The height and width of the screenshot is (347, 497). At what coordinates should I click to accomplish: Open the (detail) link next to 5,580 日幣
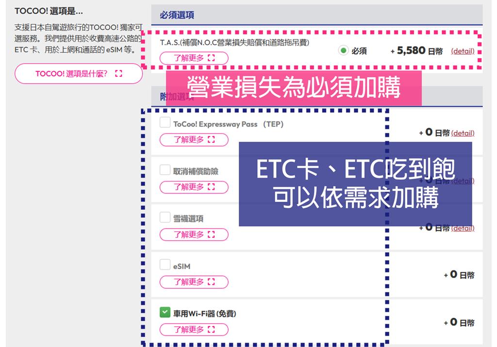click(463, 51)
